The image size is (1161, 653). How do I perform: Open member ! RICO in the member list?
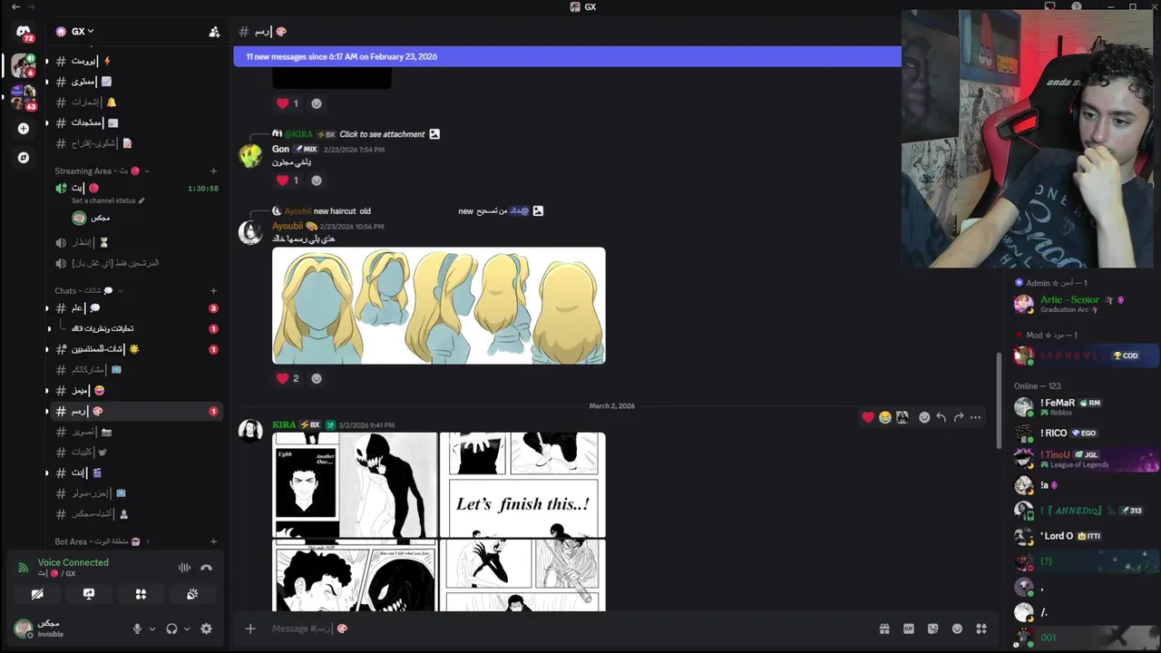(x=1084, y=433)
